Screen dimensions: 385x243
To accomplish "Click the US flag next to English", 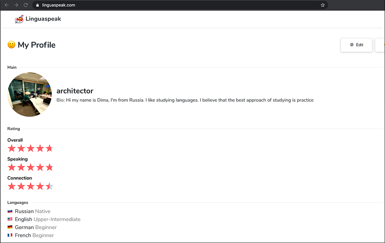I will [x=10, y=219].
